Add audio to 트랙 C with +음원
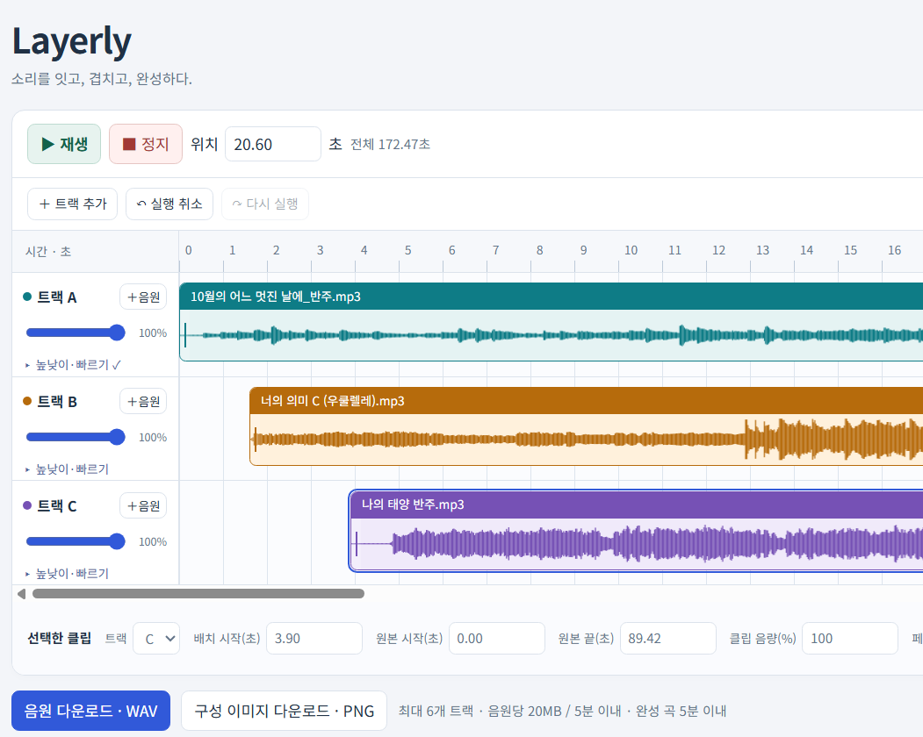Screen dimensions: 923x737 tap(143, 506)
